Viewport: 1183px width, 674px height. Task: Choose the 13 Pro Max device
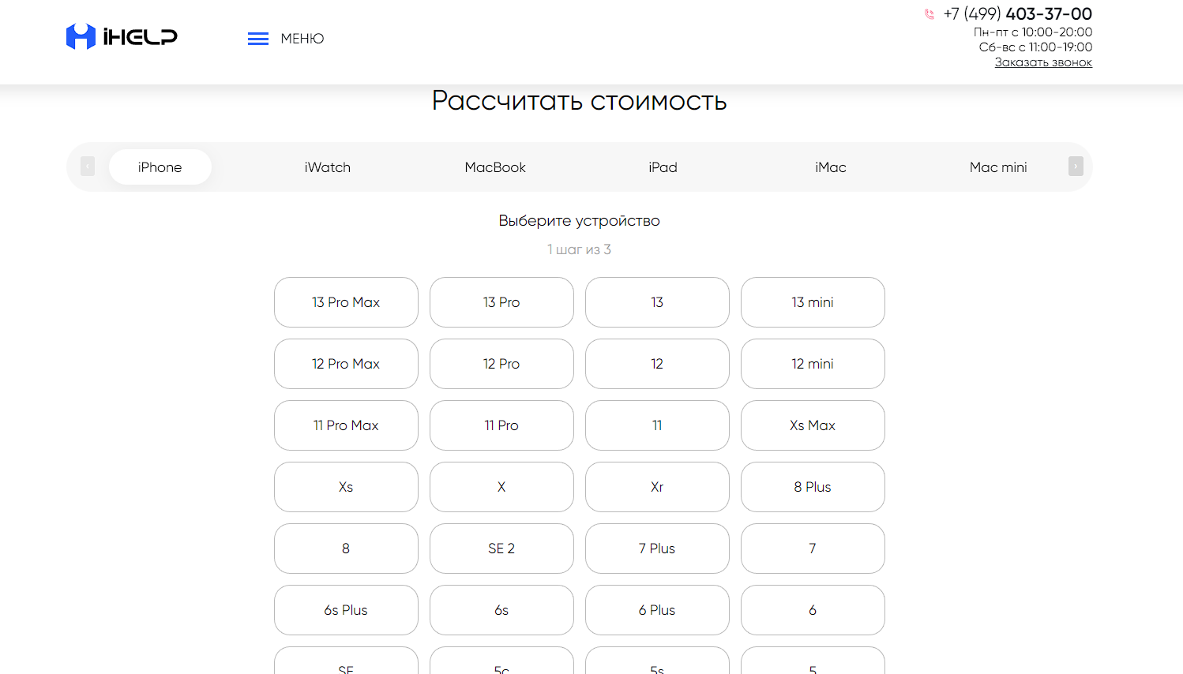pyautogui.click(x=346, y=302)
